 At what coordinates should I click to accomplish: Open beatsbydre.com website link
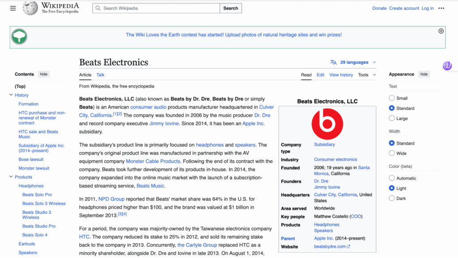point(330,247)
